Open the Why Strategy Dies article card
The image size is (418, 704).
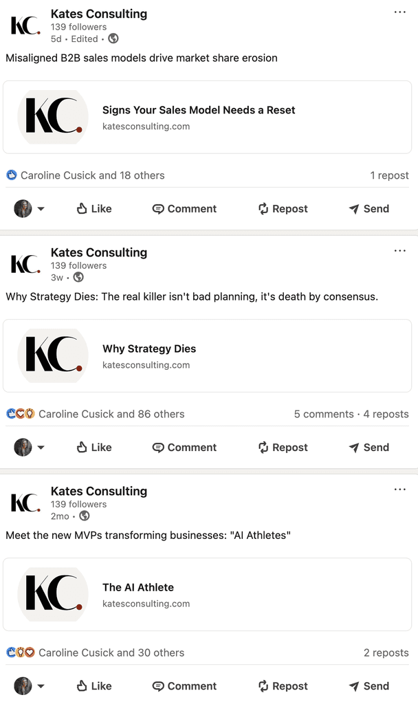[208, 355]
